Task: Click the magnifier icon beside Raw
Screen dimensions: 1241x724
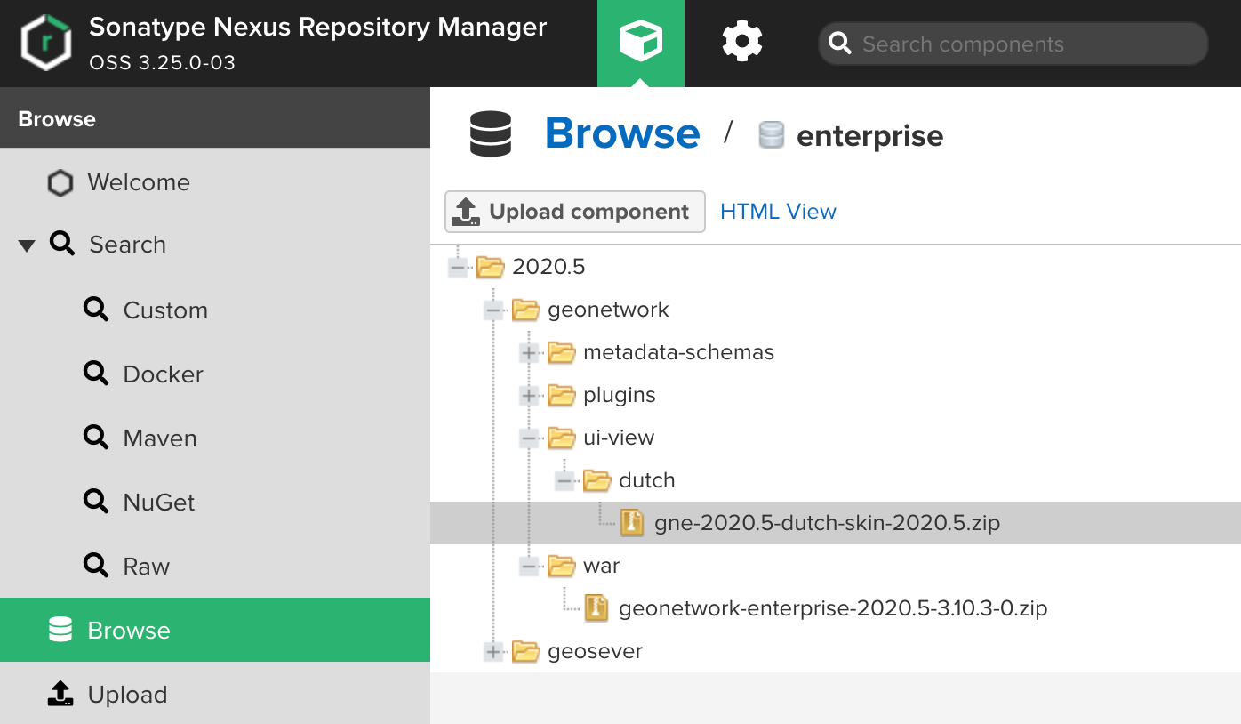Action: [96, 566]
